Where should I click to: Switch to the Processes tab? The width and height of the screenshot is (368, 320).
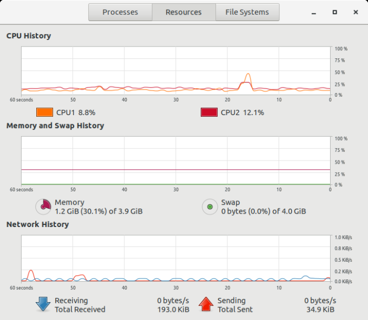tap(120, 12)
